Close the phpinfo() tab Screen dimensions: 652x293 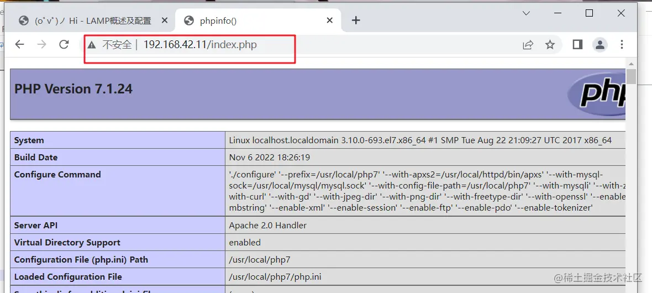coord(330,20)
